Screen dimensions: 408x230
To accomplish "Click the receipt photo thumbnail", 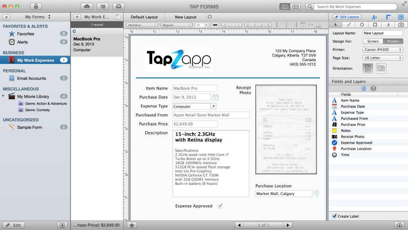I will [286, 129].
